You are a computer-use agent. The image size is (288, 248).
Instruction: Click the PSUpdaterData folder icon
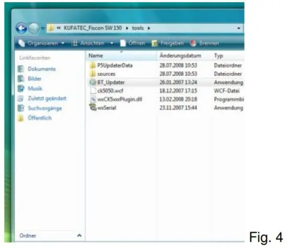click(x=93, y=65)
